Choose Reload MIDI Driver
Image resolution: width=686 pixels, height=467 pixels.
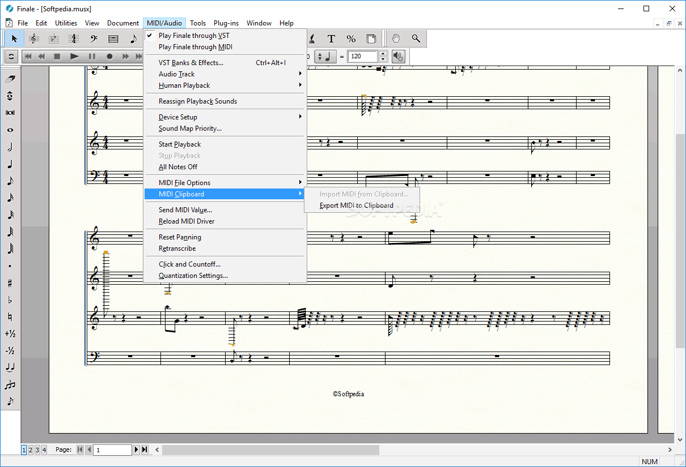pos(225,221)
